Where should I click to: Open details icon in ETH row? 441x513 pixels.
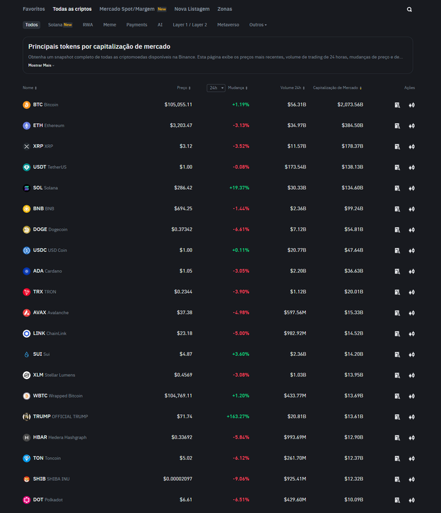tap(397, 126)
